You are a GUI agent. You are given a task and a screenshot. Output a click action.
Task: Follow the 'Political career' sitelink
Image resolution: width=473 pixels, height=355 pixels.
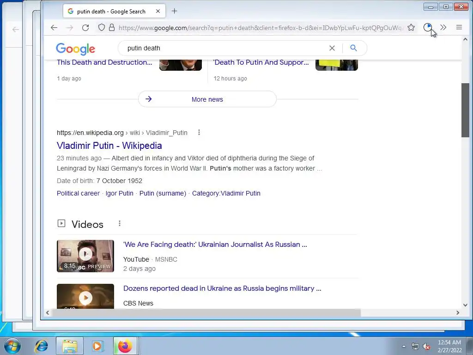[78, 193]
